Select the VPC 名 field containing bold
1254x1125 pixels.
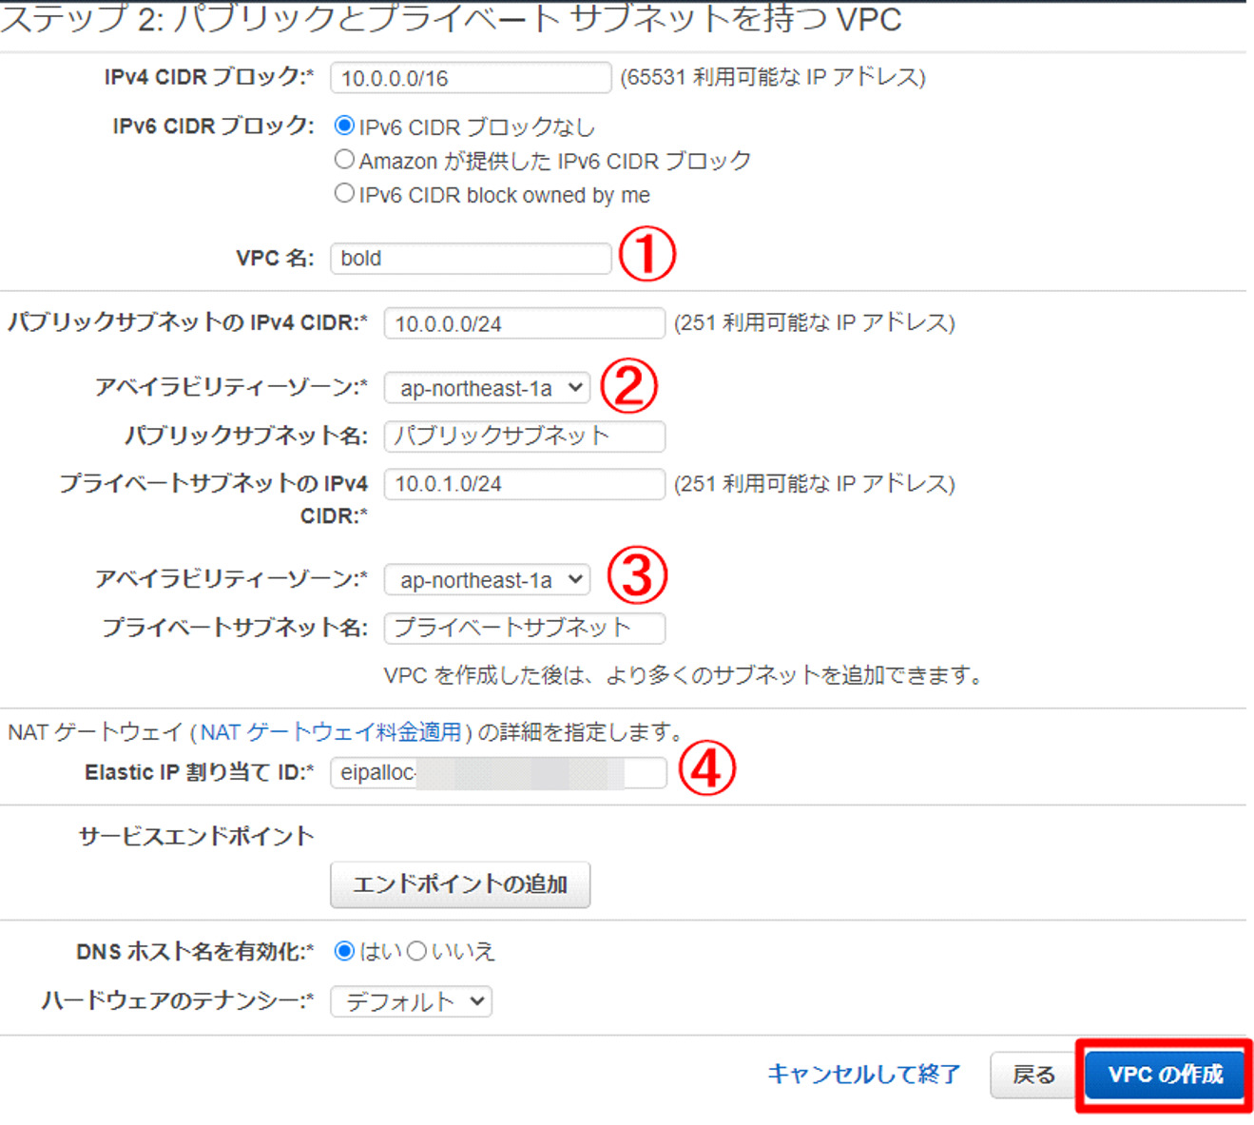470,257
